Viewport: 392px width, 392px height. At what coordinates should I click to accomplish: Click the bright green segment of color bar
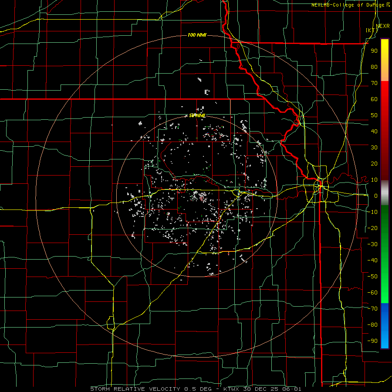(385, 287)
